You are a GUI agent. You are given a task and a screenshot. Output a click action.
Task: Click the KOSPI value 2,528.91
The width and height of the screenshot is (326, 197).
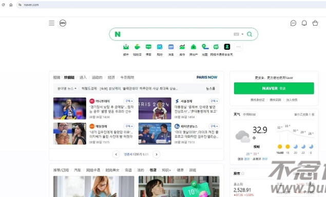coord(242,190)
